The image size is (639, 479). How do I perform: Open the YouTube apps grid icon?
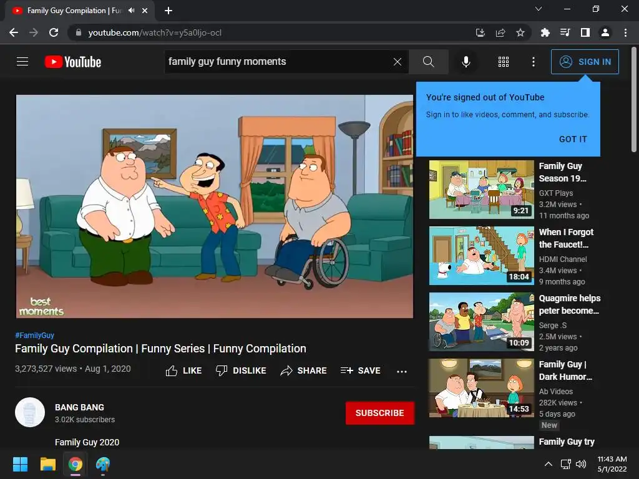pyautogui.click(x=504, y=62)
